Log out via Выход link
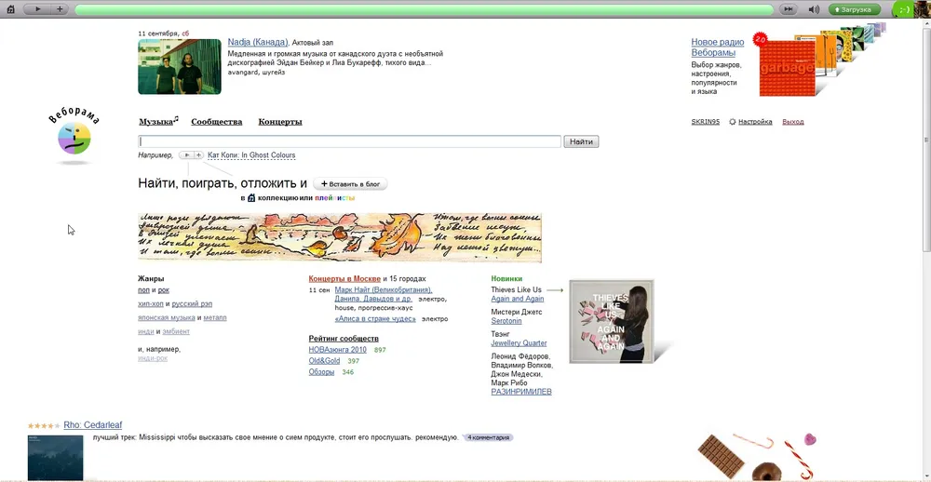This screenshot has width=931, height=482. (792, 122)
